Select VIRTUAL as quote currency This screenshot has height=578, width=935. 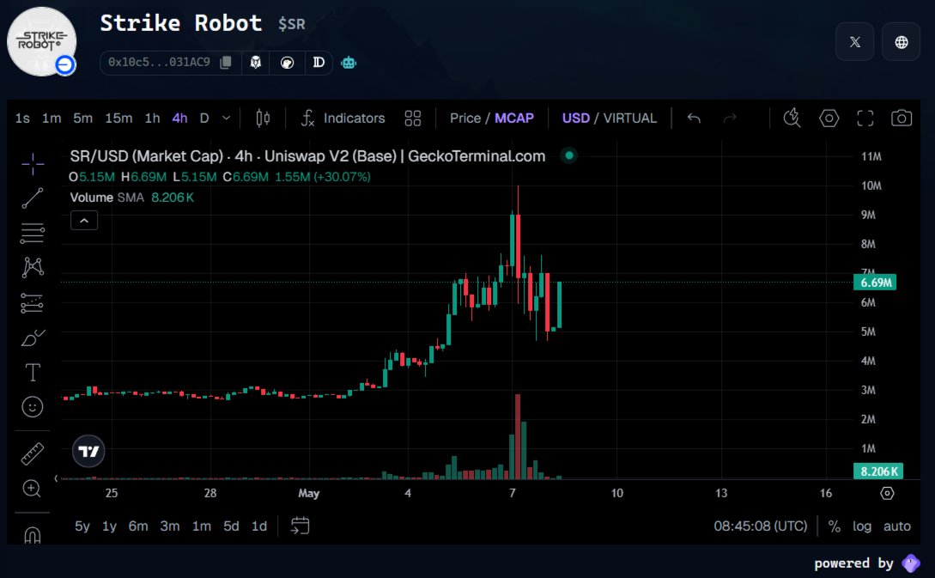(629, 119)
